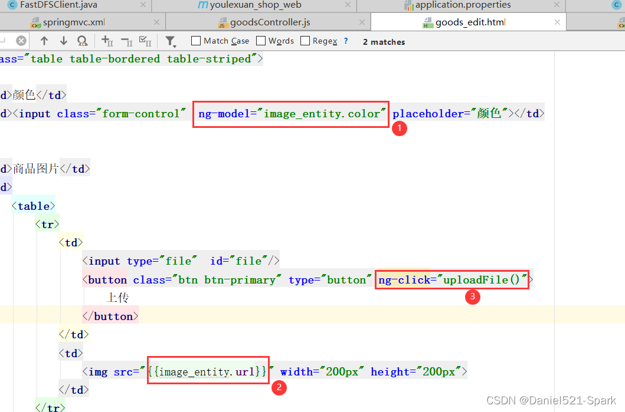Close the FastDFSClient.java tab

click(143, 5)
